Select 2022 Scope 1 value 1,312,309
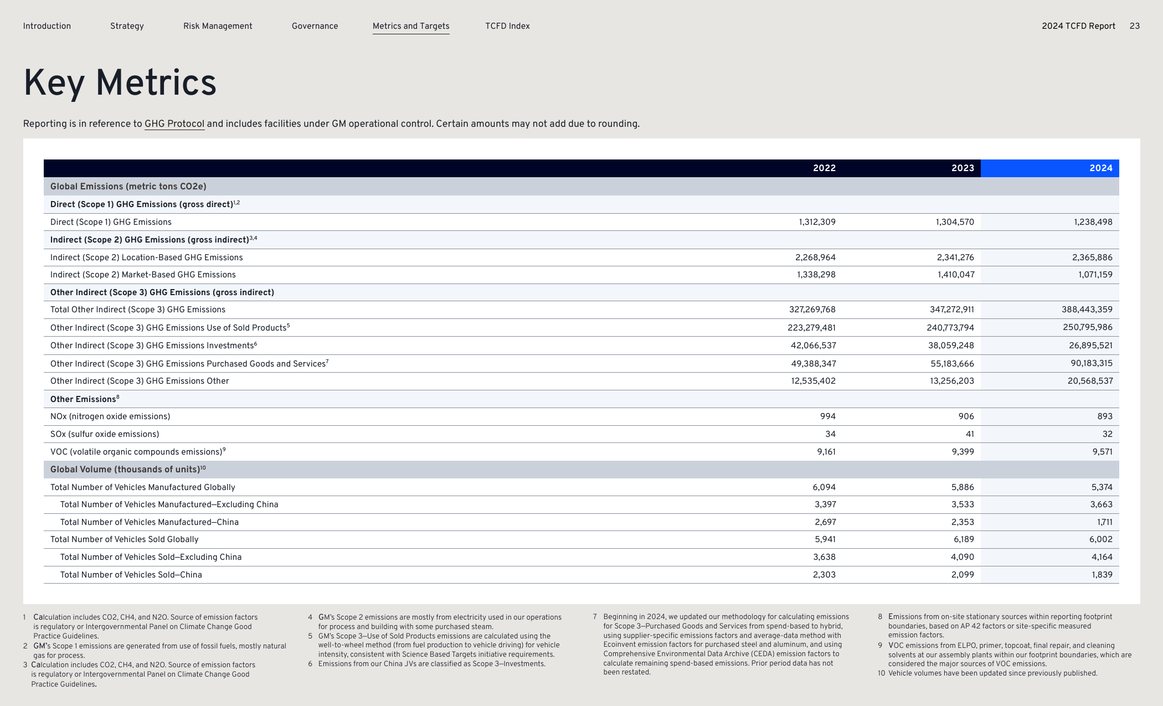Viewport: 1163px width, 706px height. point(817,222)
